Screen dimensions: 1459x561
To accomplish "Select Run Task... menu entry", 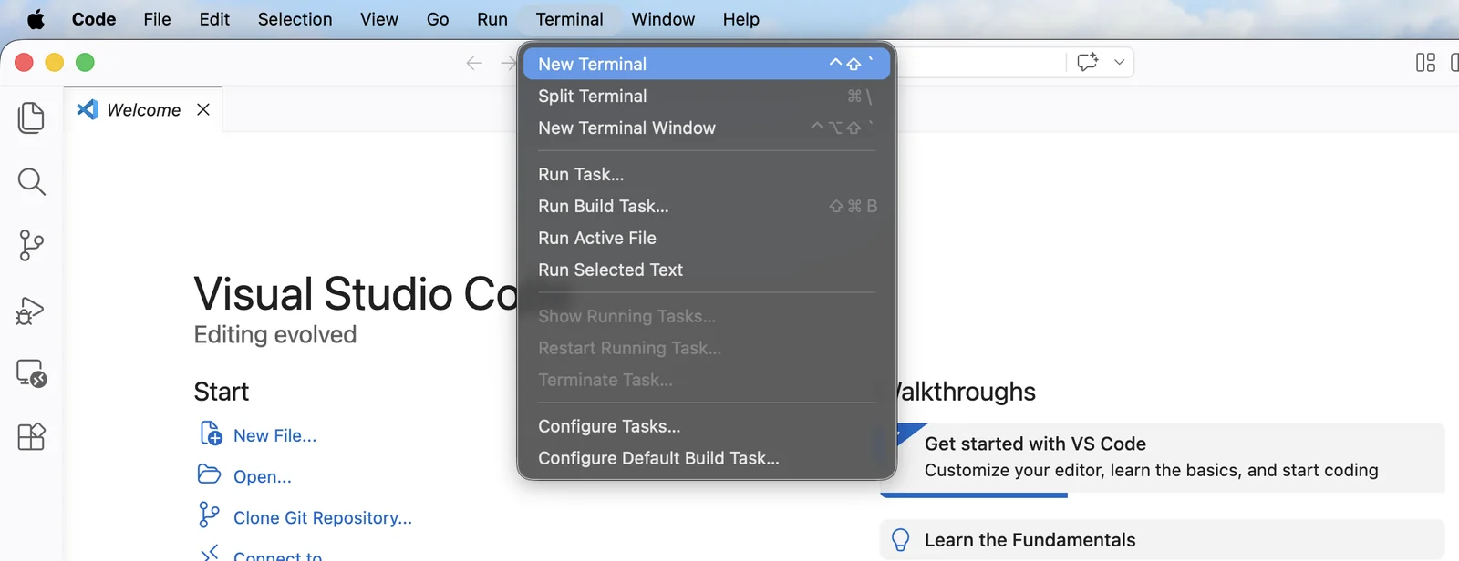I will (x=707, y=174).
